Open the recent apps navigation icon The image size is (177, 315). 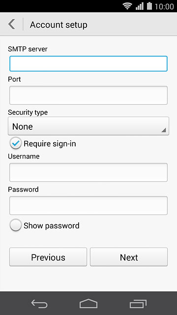click(138, 304)
